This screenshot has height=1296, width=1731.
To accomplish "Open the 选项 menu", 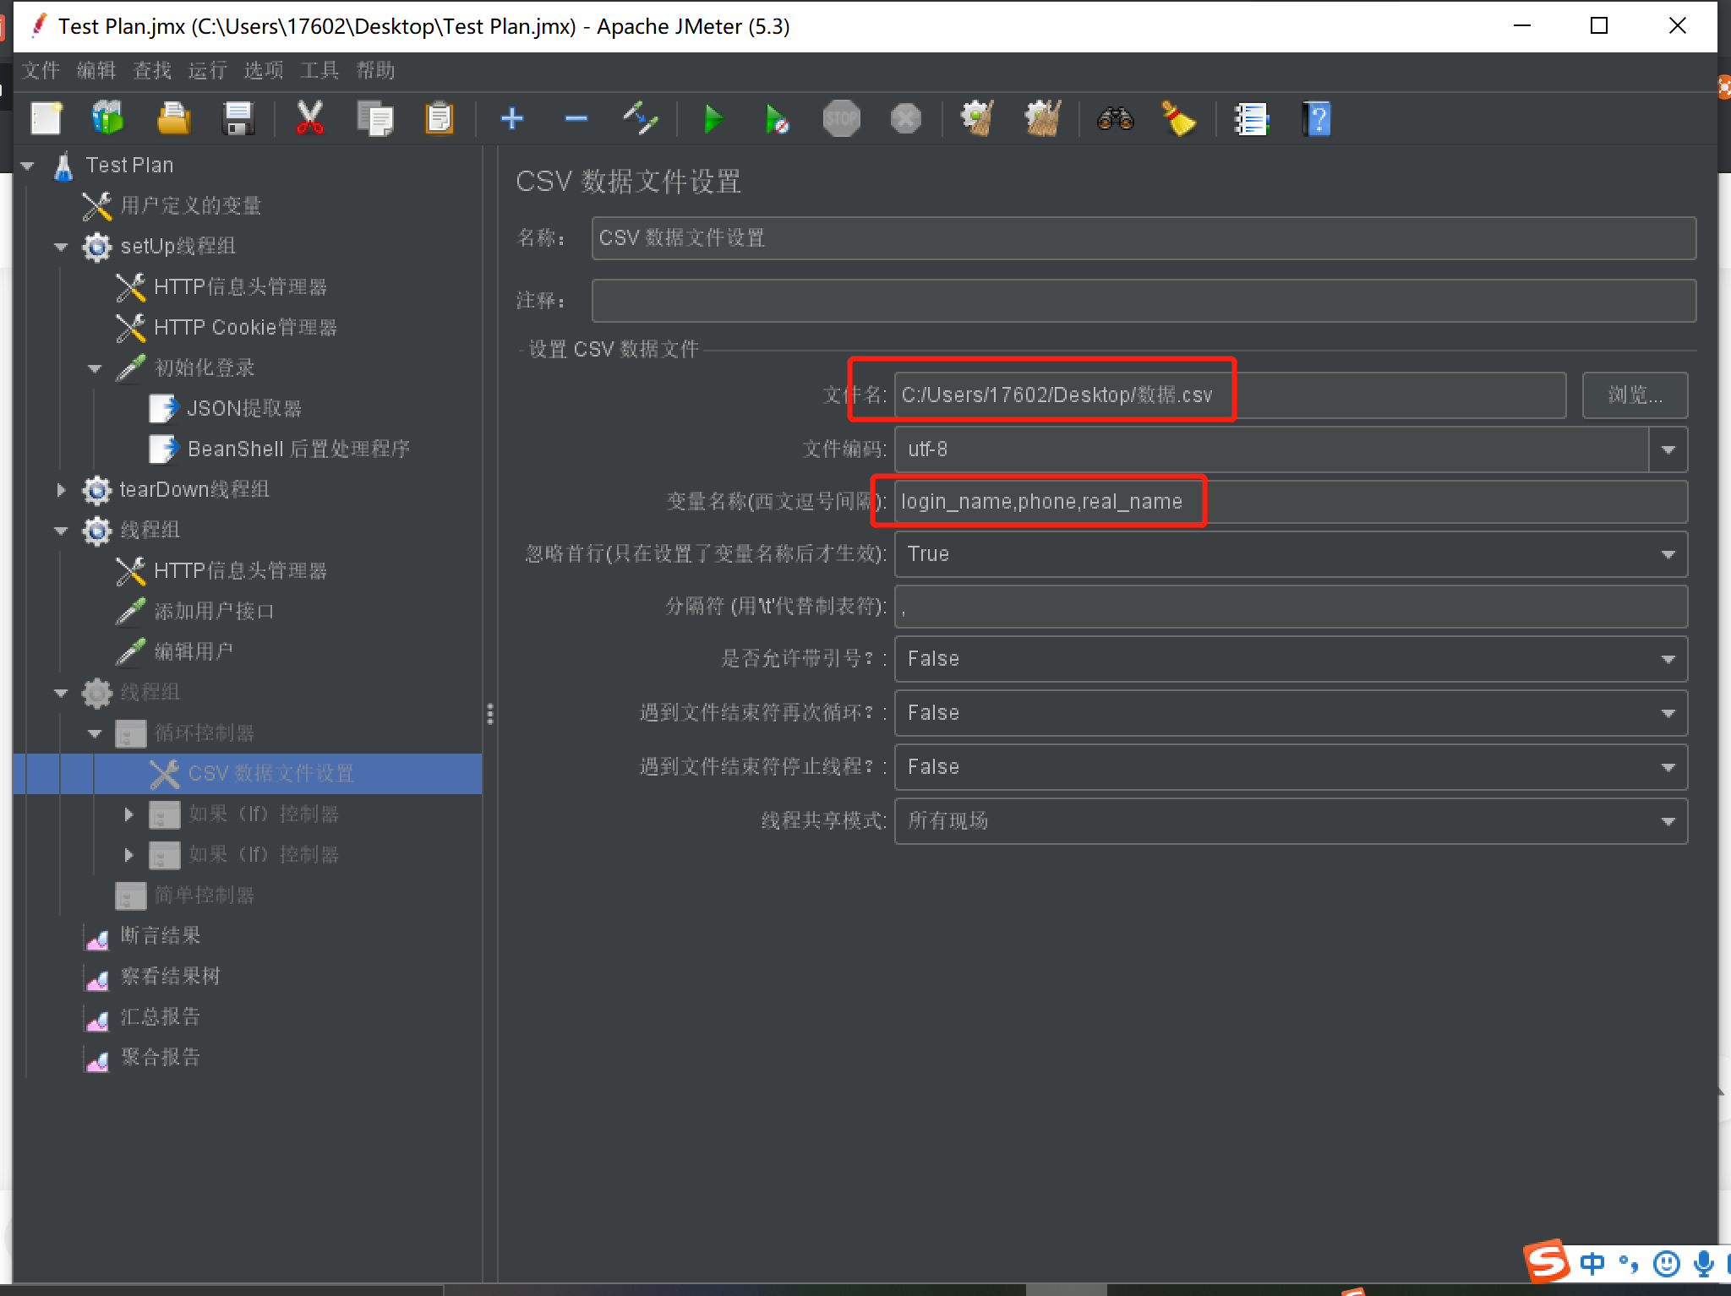I will (x=264, y=70).
